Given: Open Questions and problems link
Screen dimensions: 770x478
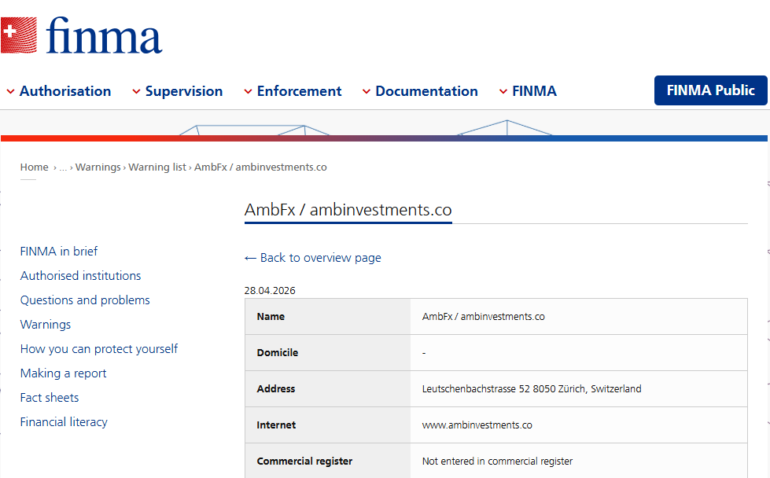Looking at the screenshot, I should [x=85, y=300].
